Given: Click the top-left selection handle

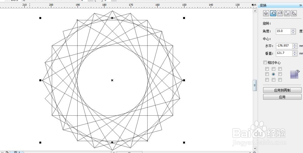Looking at the screenshot, I should 40,18.
